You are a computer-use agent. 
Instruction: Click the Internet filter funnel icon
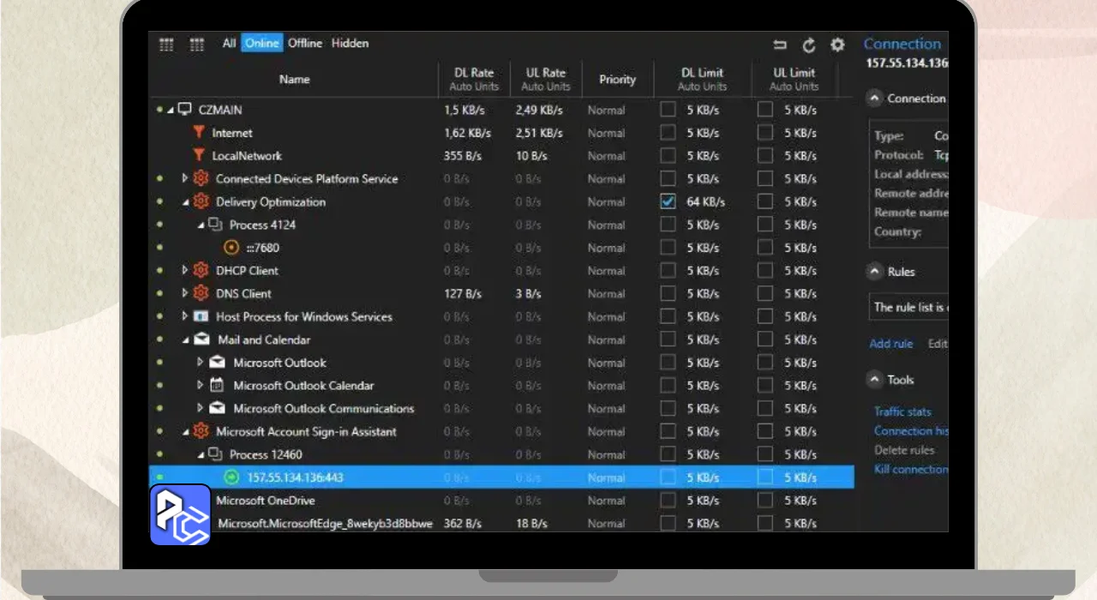pyautogui.click(x=199, y=133)
